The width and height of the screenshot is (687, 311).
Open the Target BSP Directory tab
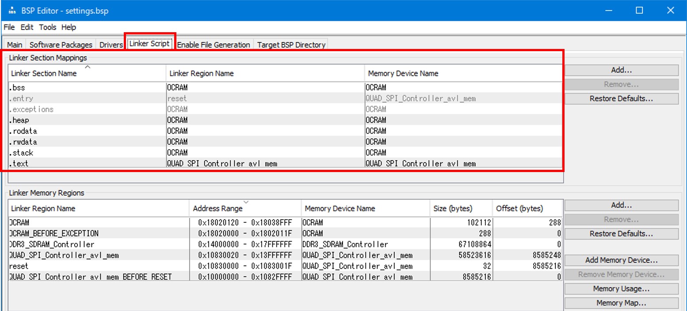click(291, 45)
